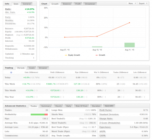Show the Drawdown chart tab

90,4
